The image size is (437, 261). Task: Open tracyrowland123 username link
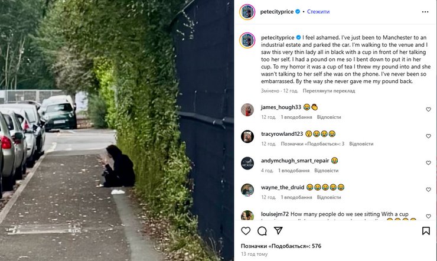pyautogui.click(x=282, y=134)
